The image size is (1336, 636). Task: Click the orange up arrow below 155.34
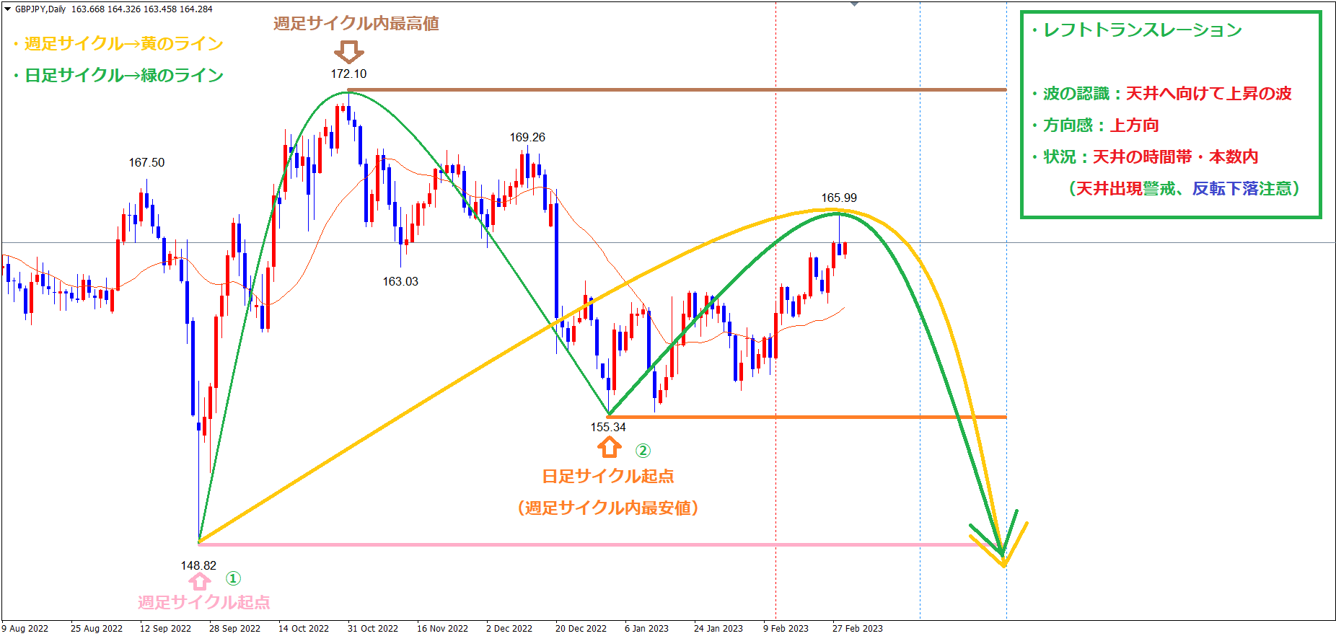tap(610, 448)
